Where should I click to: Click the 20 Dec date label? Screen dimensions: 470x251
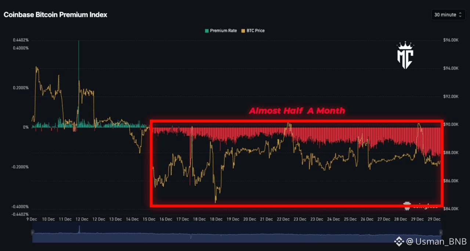(x=250, y=219)
